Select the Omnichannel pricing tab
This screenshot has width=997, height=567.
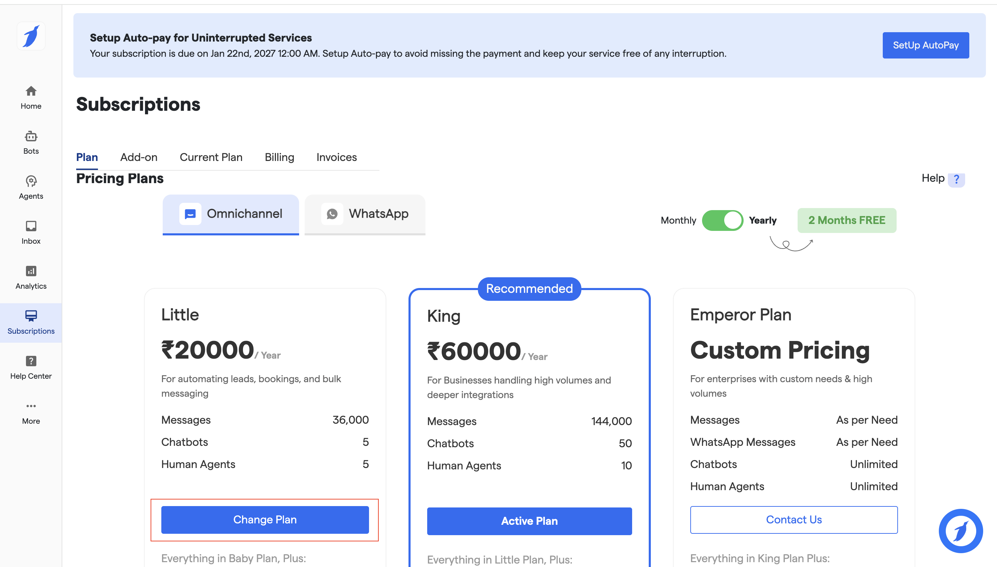coord(231,214)
